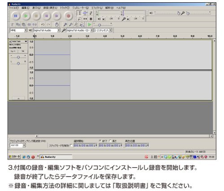Click the playback speed slider knob
Image resolution: width=224 pixels, height=191 pixels.
(x=99, y=25)
